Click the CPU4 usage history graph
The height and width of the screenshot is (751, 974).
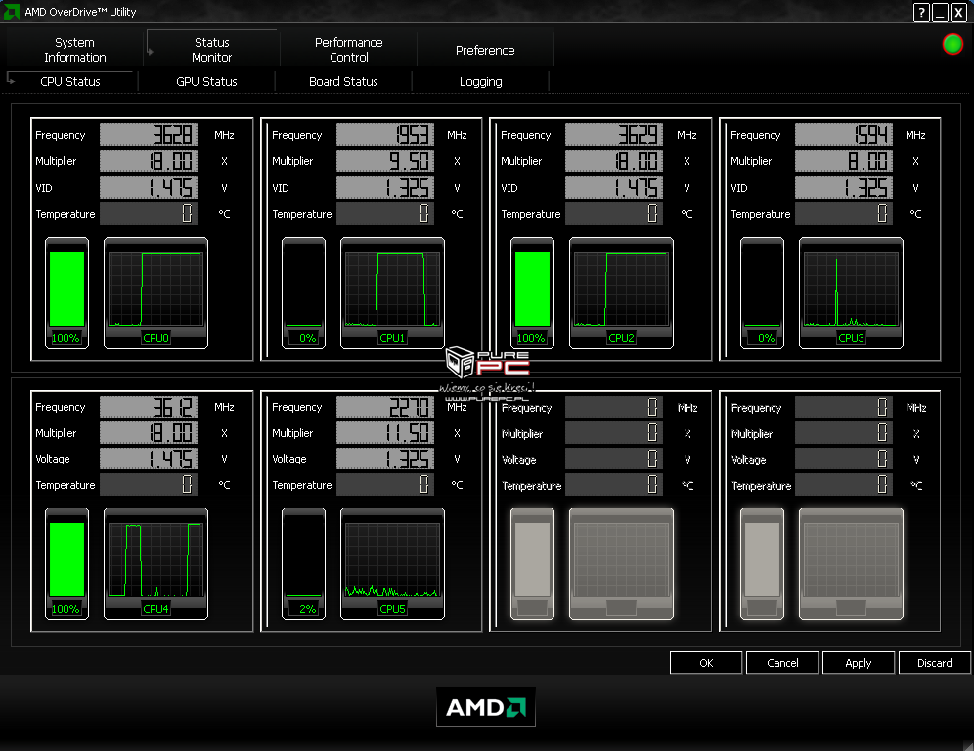155,564
